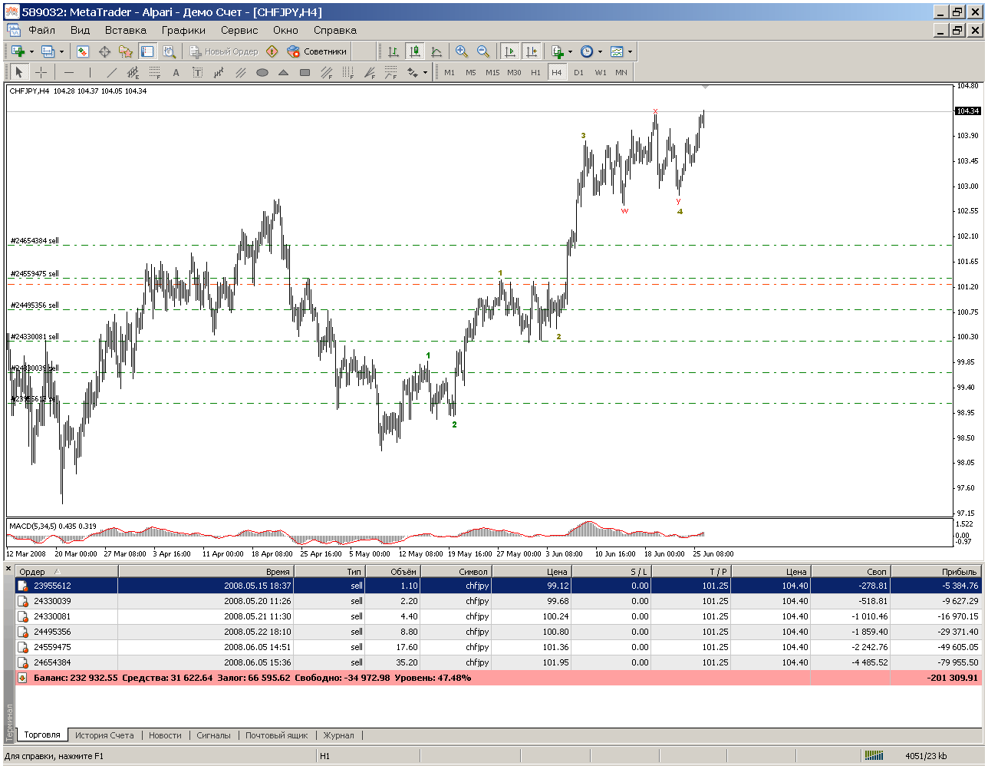Screen dimensions: 988x766
Task: Open the MetaEditor icon
Action: [x=272, y=51]
